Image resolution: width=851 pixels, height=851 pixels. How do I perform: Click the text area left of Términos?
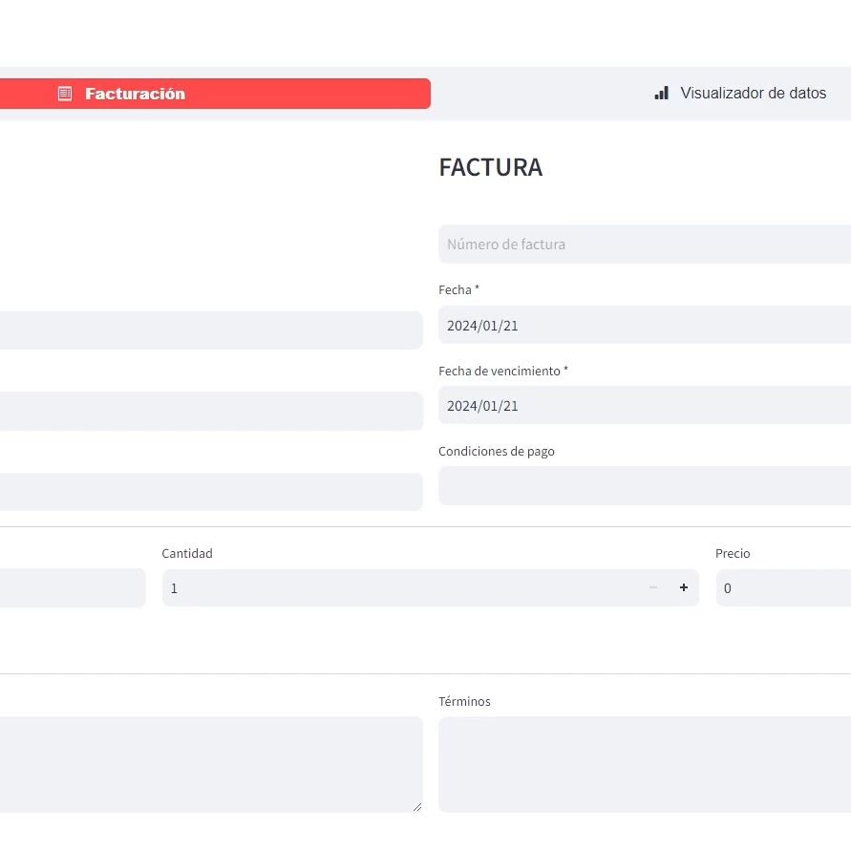pos(211,765)
